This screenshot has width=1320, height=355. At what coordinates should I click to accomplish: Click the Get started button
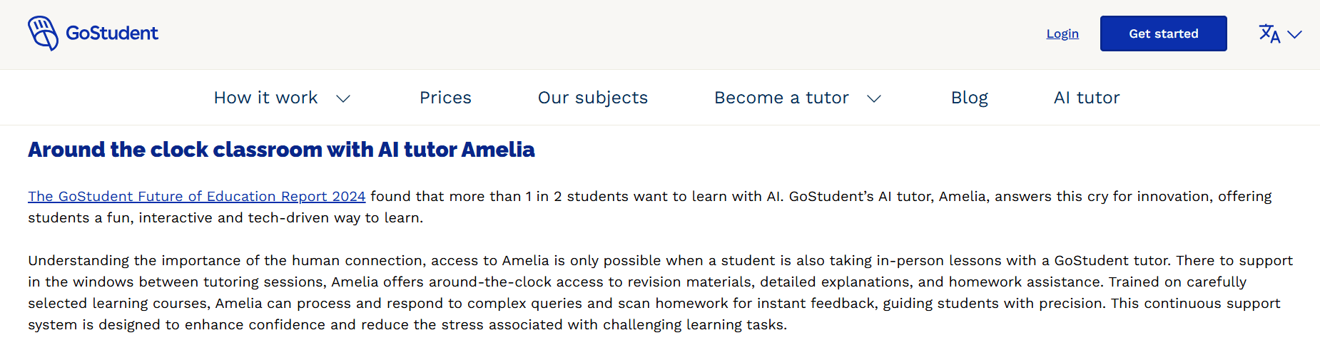[1164, 34]
